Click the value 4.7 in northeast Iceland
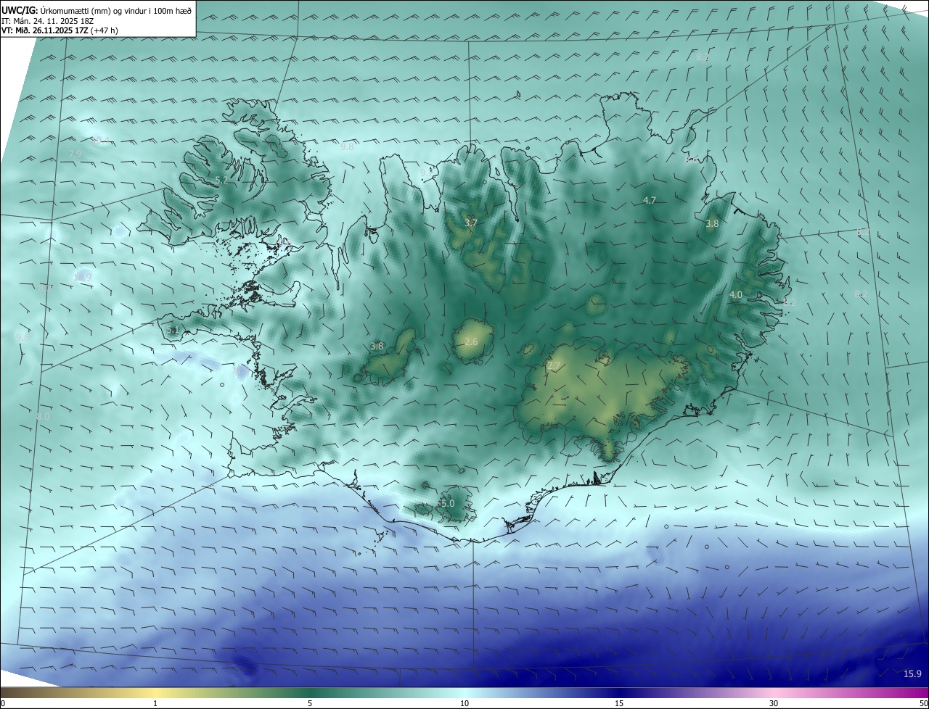Viewport: 929px width, 709px height. point(650,200)
